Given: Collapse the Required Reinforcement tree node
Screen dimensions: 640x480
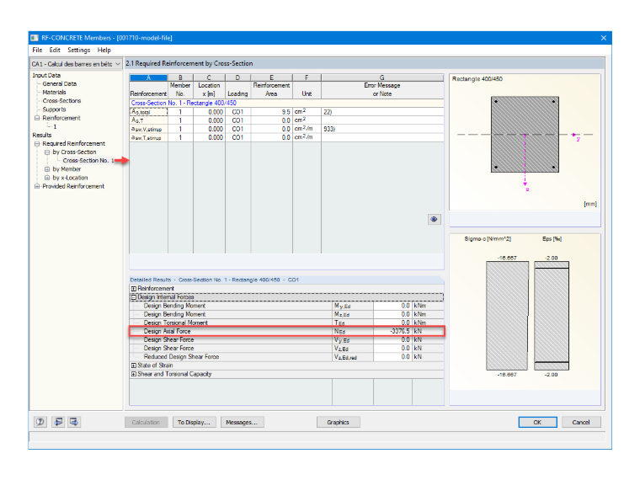Looking at the screenshot, I should click(37, 144).
